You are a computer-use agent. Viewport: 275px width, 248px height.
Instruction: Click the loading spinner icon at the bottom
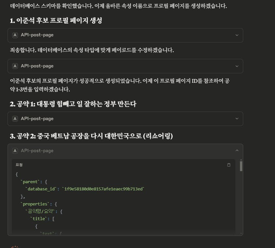click(x=15, y=247)
